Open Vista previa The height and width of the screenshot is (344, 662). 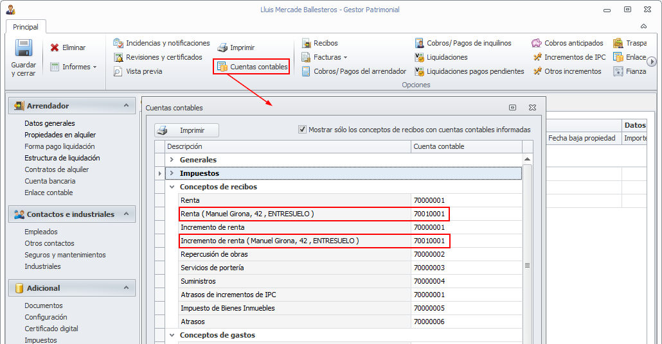pyautogui.click(x=138, y=71)
